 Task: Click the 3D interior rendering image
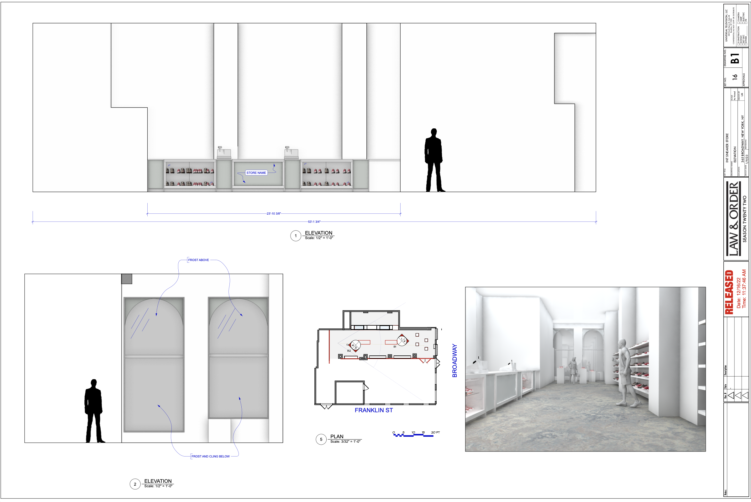pyautogui.click(x=585, y=369)
